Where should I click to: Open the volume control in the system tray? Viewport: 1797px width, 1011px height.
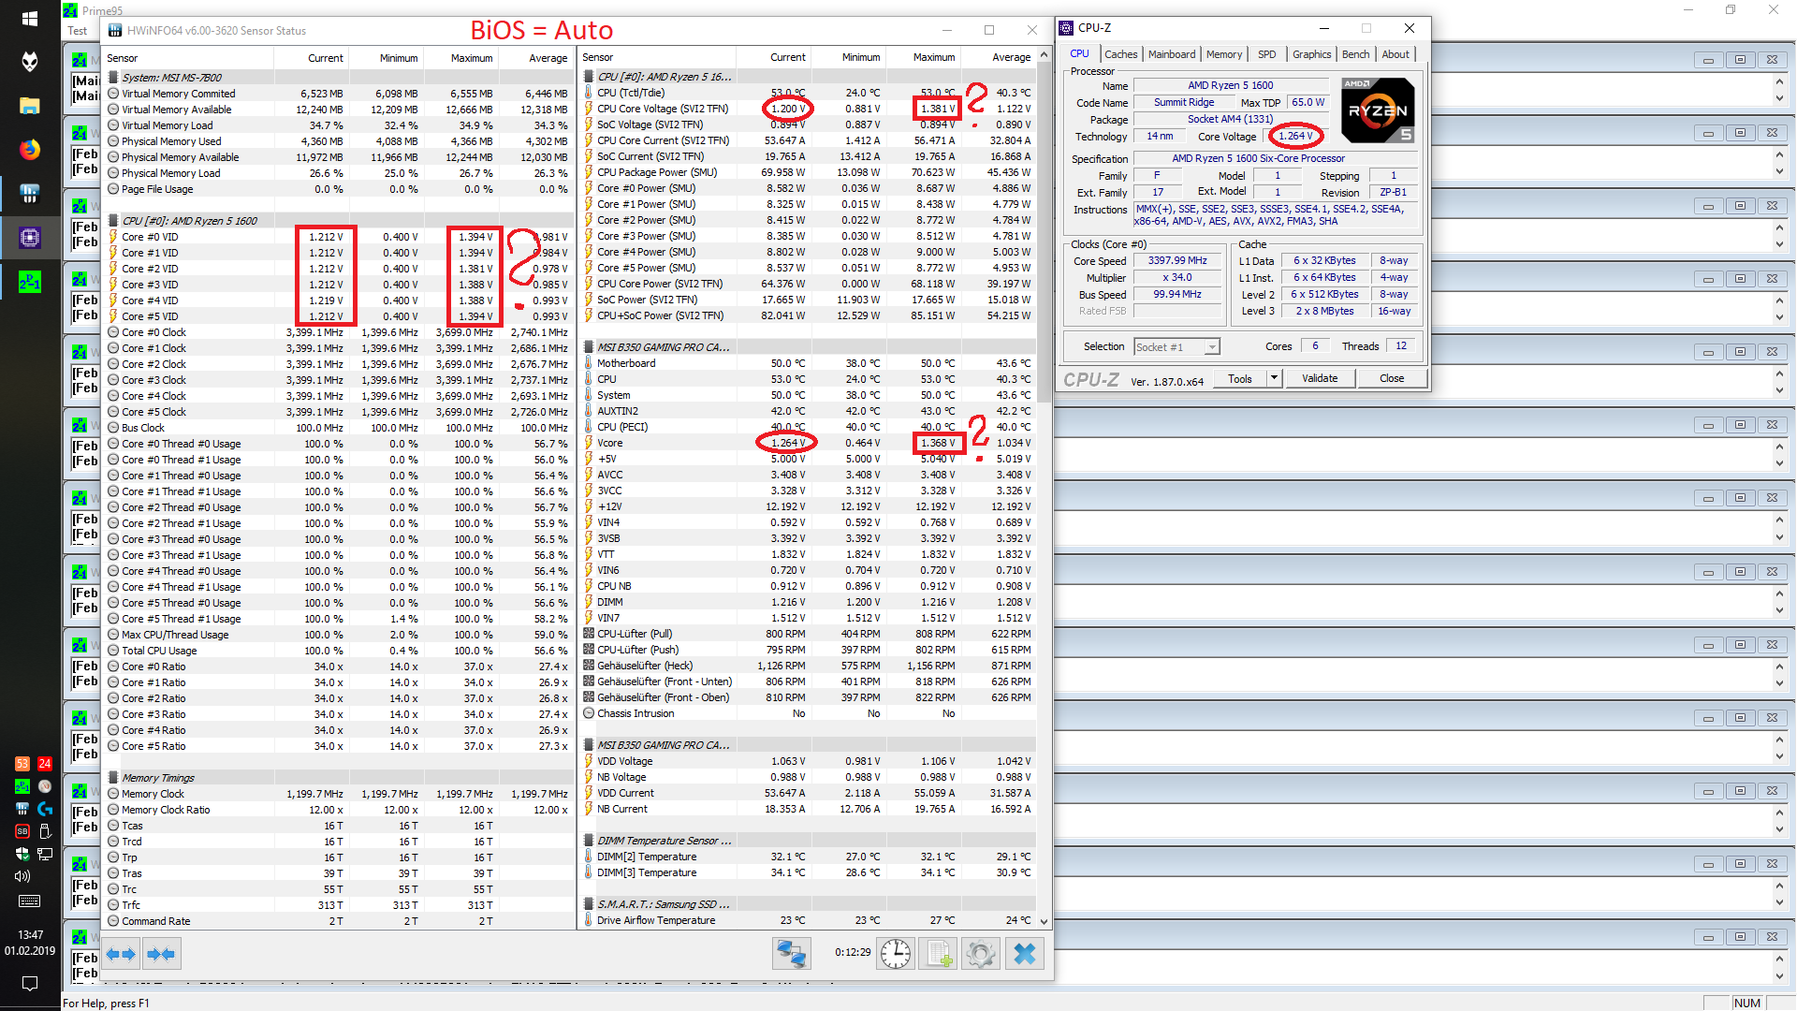pos(22,875)
